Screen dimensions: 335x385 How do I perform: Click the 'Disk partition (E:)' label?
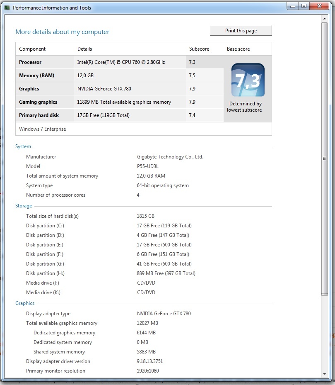click(45, 245)
